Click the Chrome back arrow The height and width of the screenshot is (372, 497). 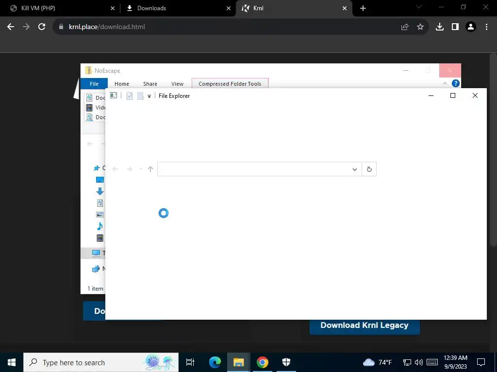11,27
